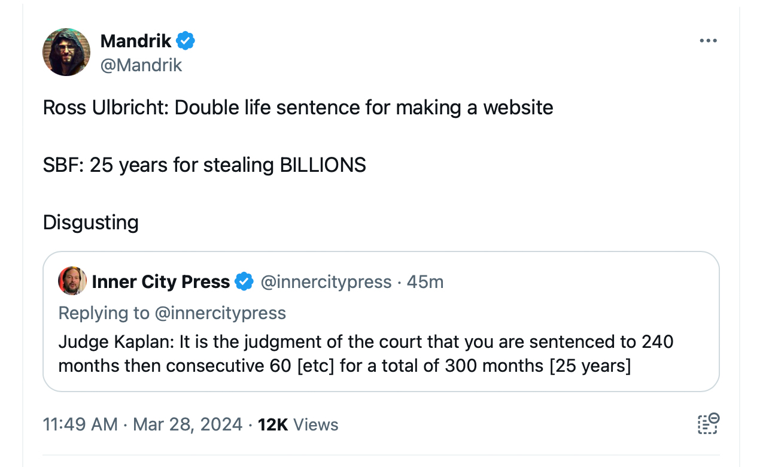Click the "Replying to @innercitypress" line
766x467 pixels.
click(x=172, y=313)
